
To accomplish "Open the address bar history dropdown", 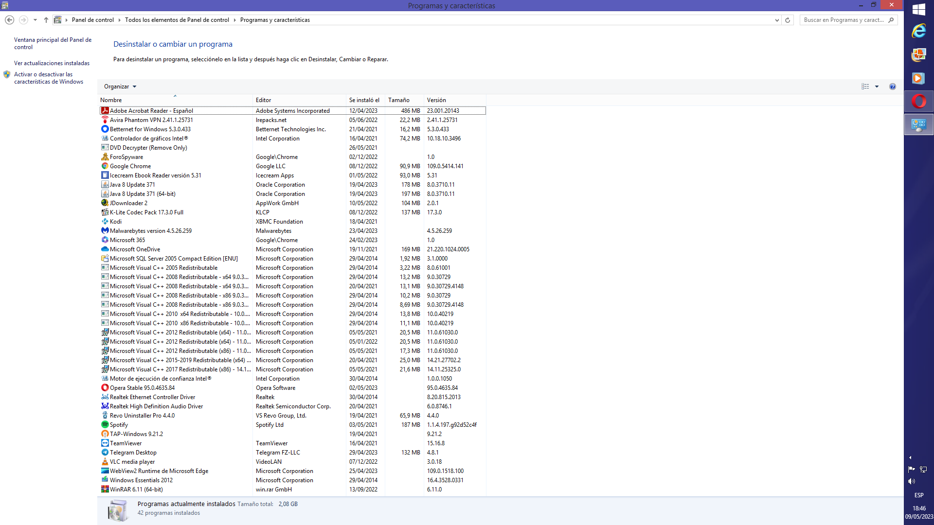I will coord(777,20).
